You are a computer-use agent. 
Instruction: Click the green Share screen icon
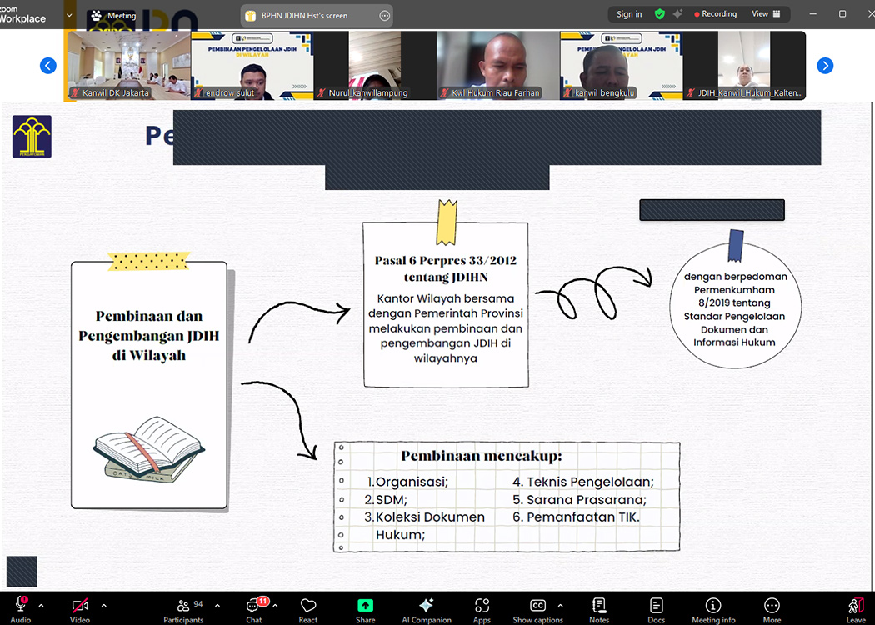tap(365, 607)
